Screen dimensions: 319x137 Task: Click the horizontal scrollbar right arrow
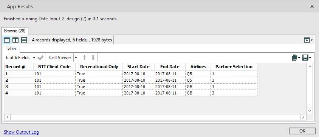coord(303,117)
